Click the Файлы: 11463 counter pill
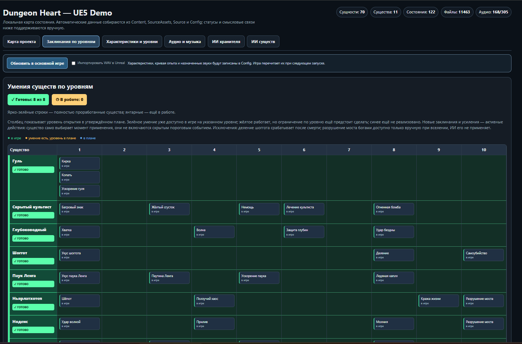This screenshot has width=522, height=344. [x=457, y=12]
